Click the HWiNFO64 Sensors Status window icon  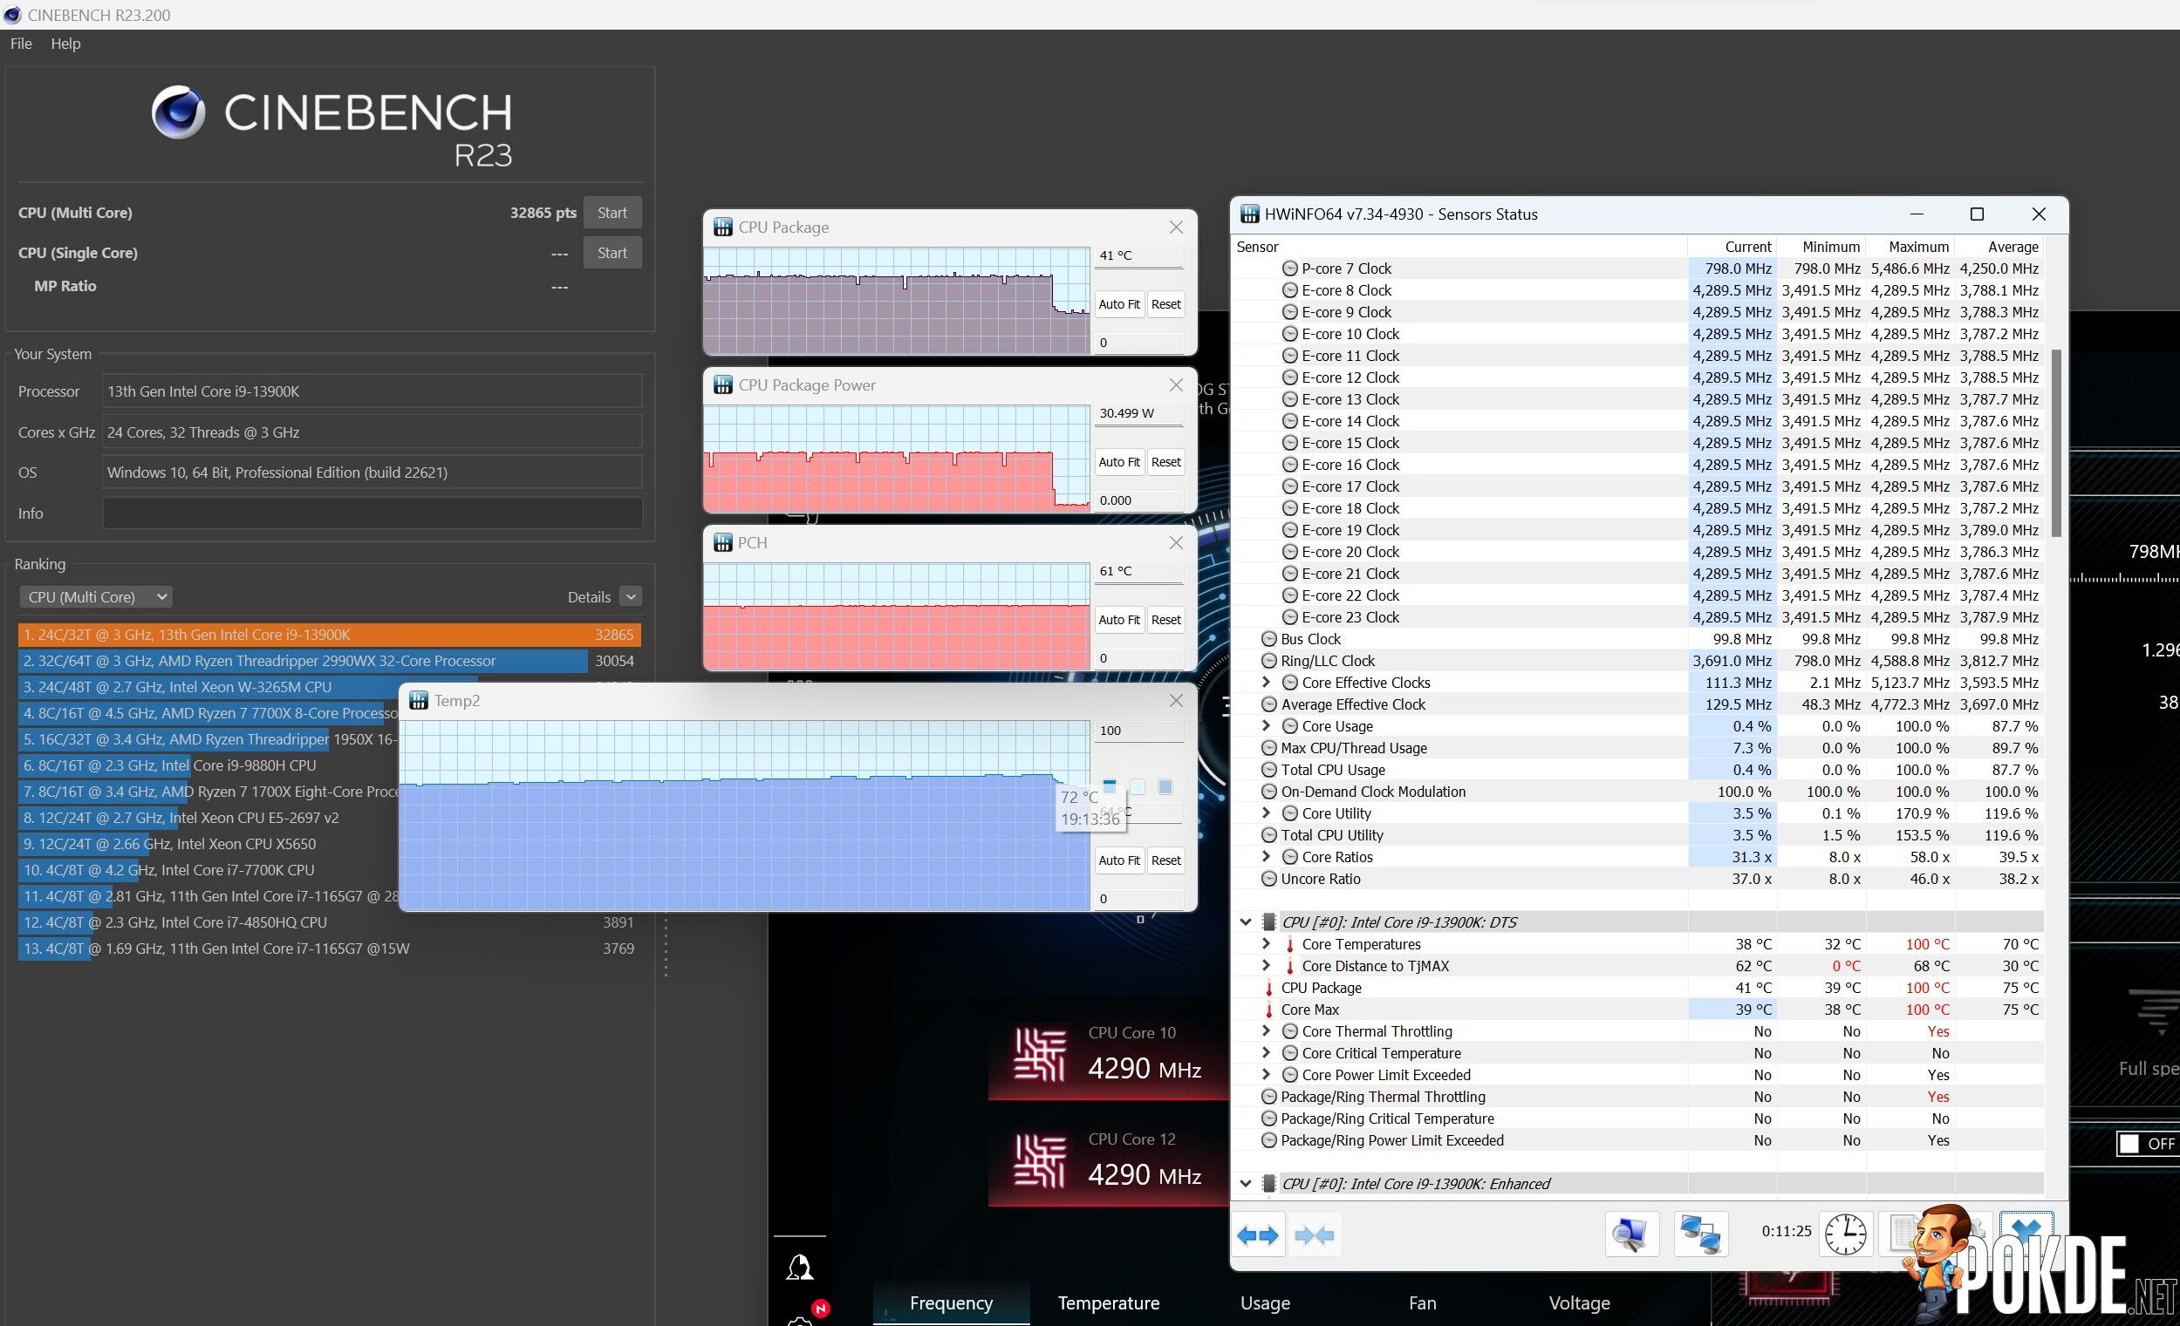[1249, 214]
